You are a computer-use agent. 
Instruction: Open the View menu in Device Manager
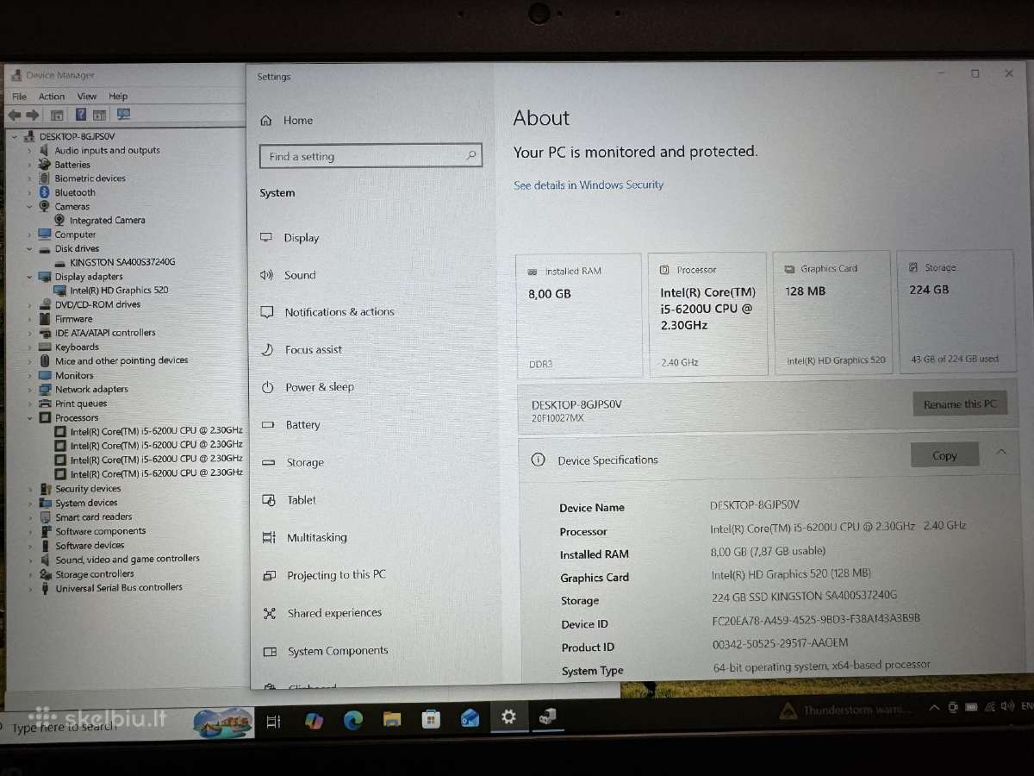pyautogui.click(x=87, y=97)
